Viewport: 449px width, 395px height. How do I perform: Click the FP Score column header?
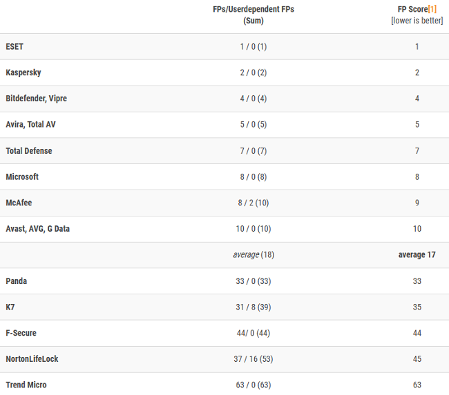(x=410, y=9)
